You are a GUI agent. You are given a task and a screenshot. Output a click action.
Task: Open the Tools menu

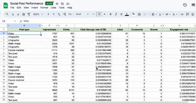pos(62,8)
